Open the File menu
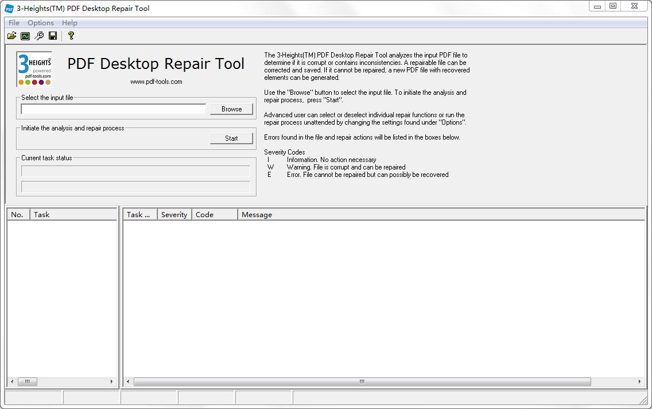The width and height of the screenshot is (652, 409). point(14,23)
